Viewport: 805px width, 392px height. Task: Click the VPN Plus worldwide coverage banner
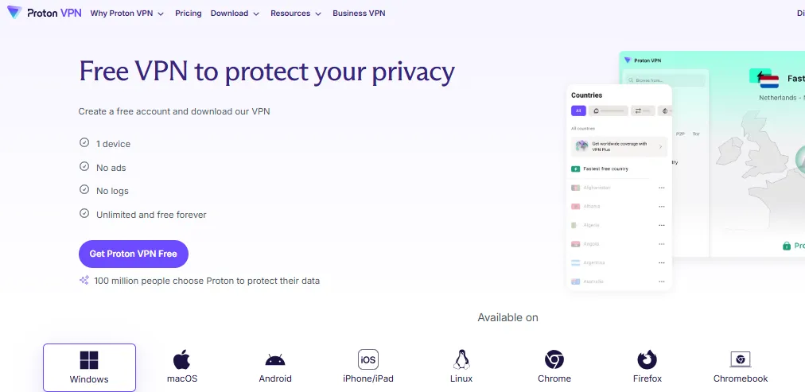pos(619,146)
